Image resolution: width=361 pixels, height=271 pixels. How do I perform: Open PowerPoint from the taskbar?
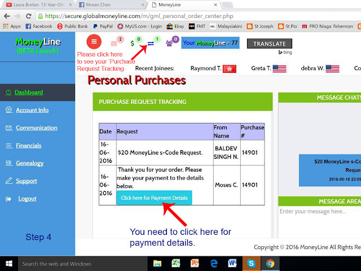coord(195,264)
